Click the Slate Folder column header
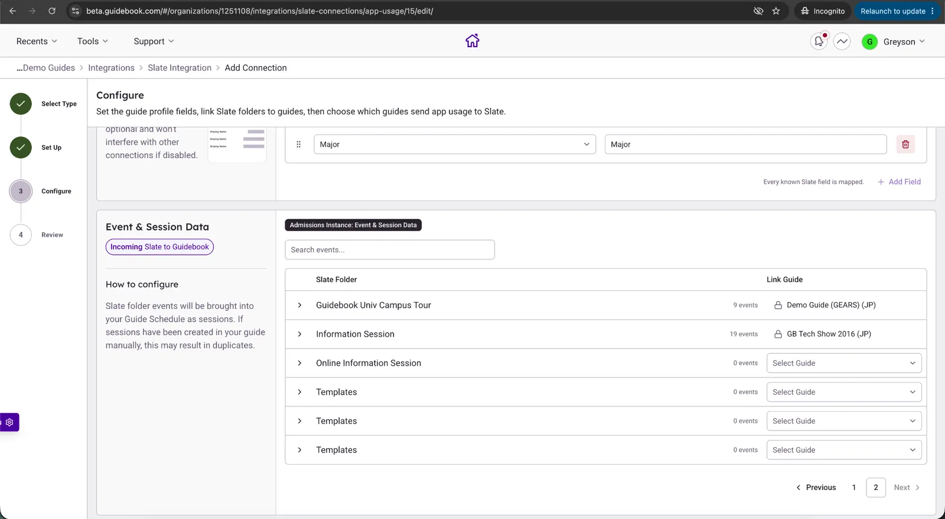This screenshot has height=519, width=945. pos(337,280)
